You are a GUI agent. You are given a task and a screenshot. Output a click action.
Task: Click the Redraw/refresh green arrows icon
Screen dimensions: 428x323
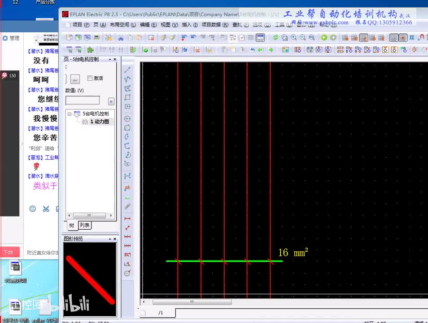(x=275, y=37)
